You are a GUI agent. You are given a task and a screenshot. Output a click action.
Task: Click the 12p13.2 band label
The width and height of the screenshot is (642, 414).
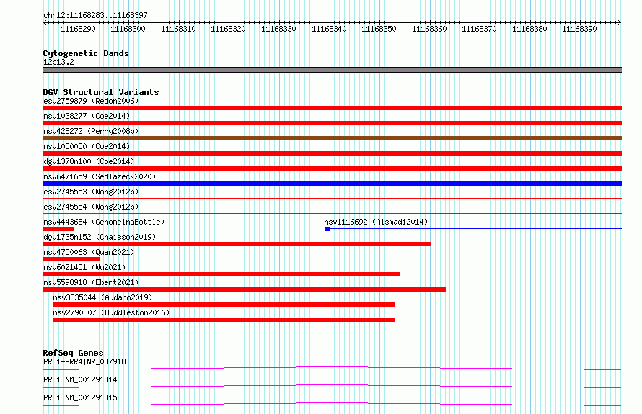point(58,62)
